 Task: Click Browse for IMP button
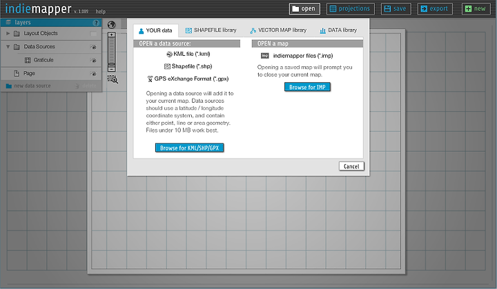(x=307, y=87)
